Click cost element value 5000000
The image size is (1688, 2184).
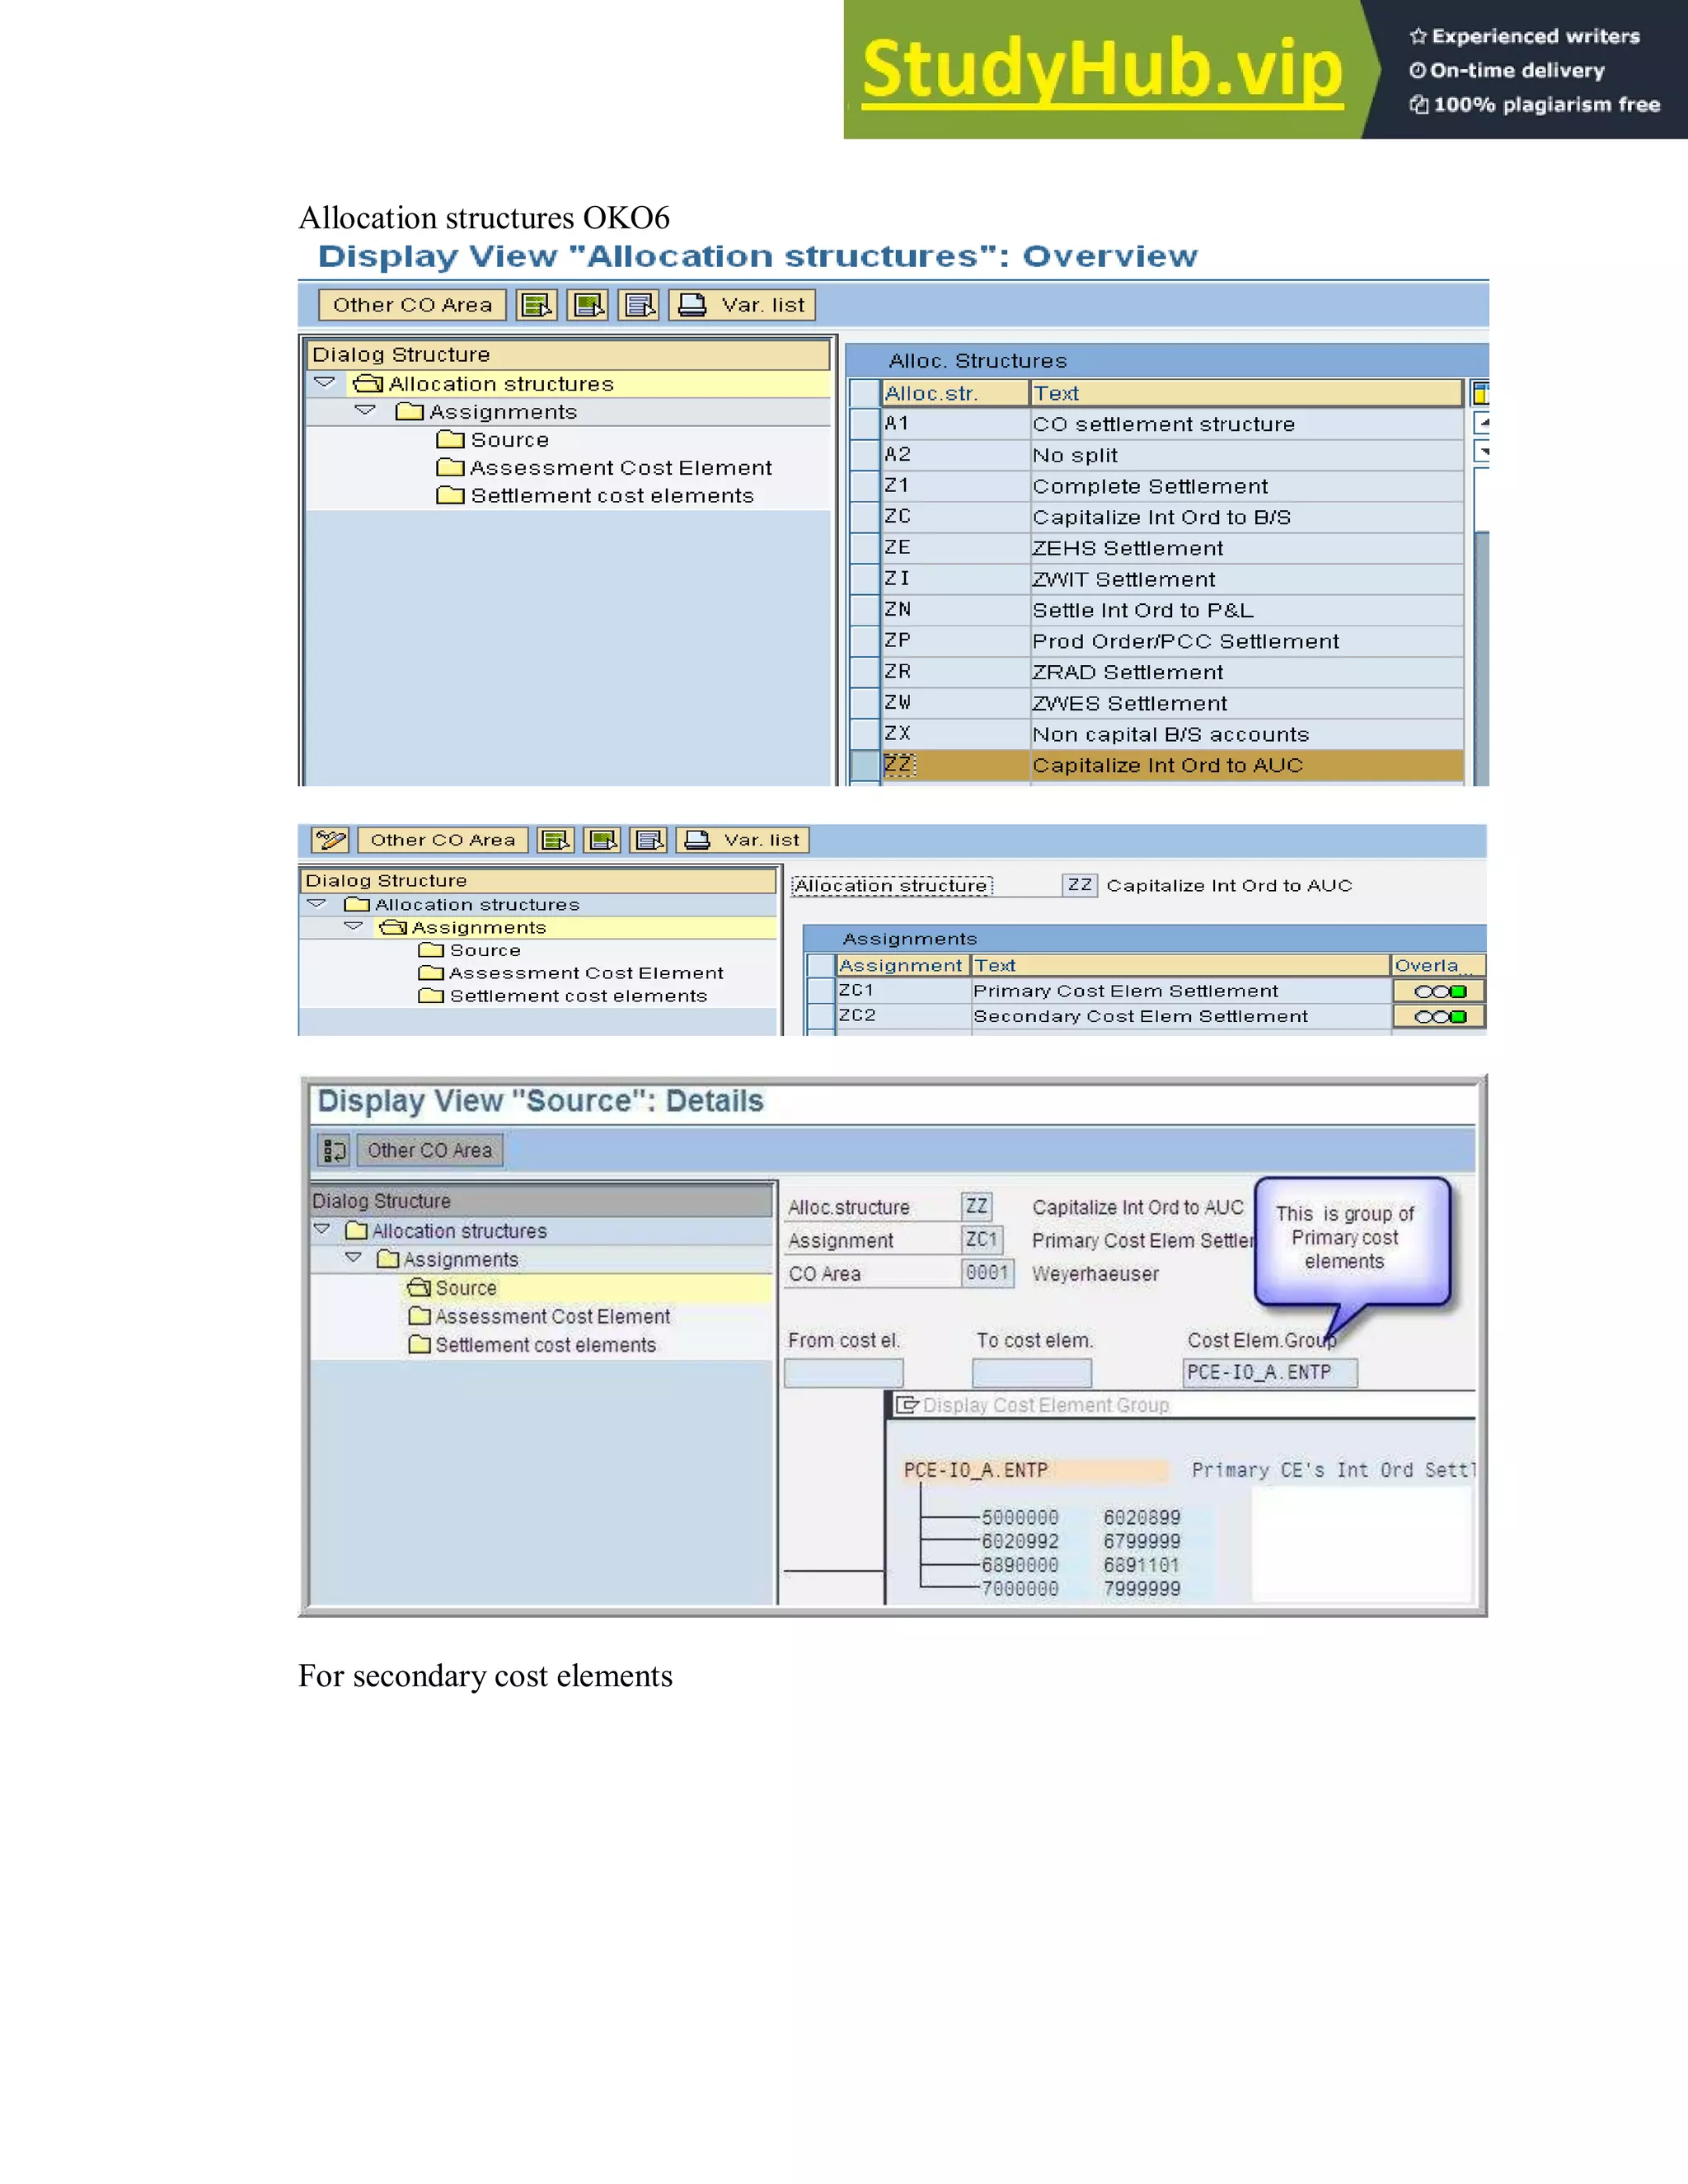[1020, 1517]
